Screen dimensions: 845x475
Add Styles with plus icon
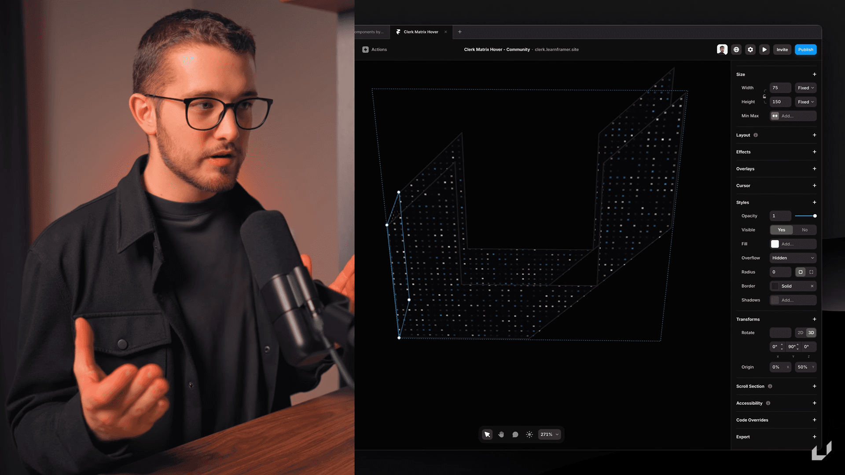click(814, 202)
